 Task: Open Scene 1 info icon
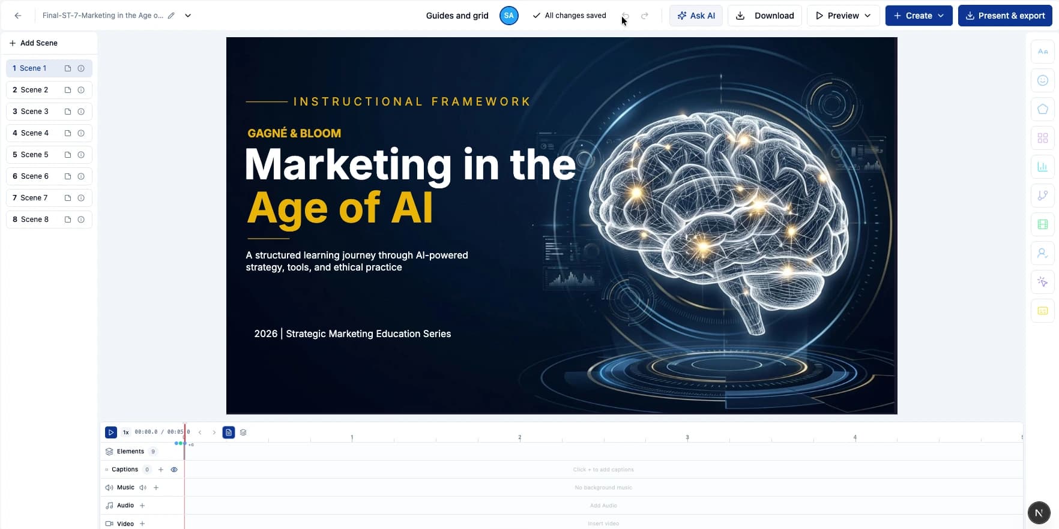[x=81, y=68]
